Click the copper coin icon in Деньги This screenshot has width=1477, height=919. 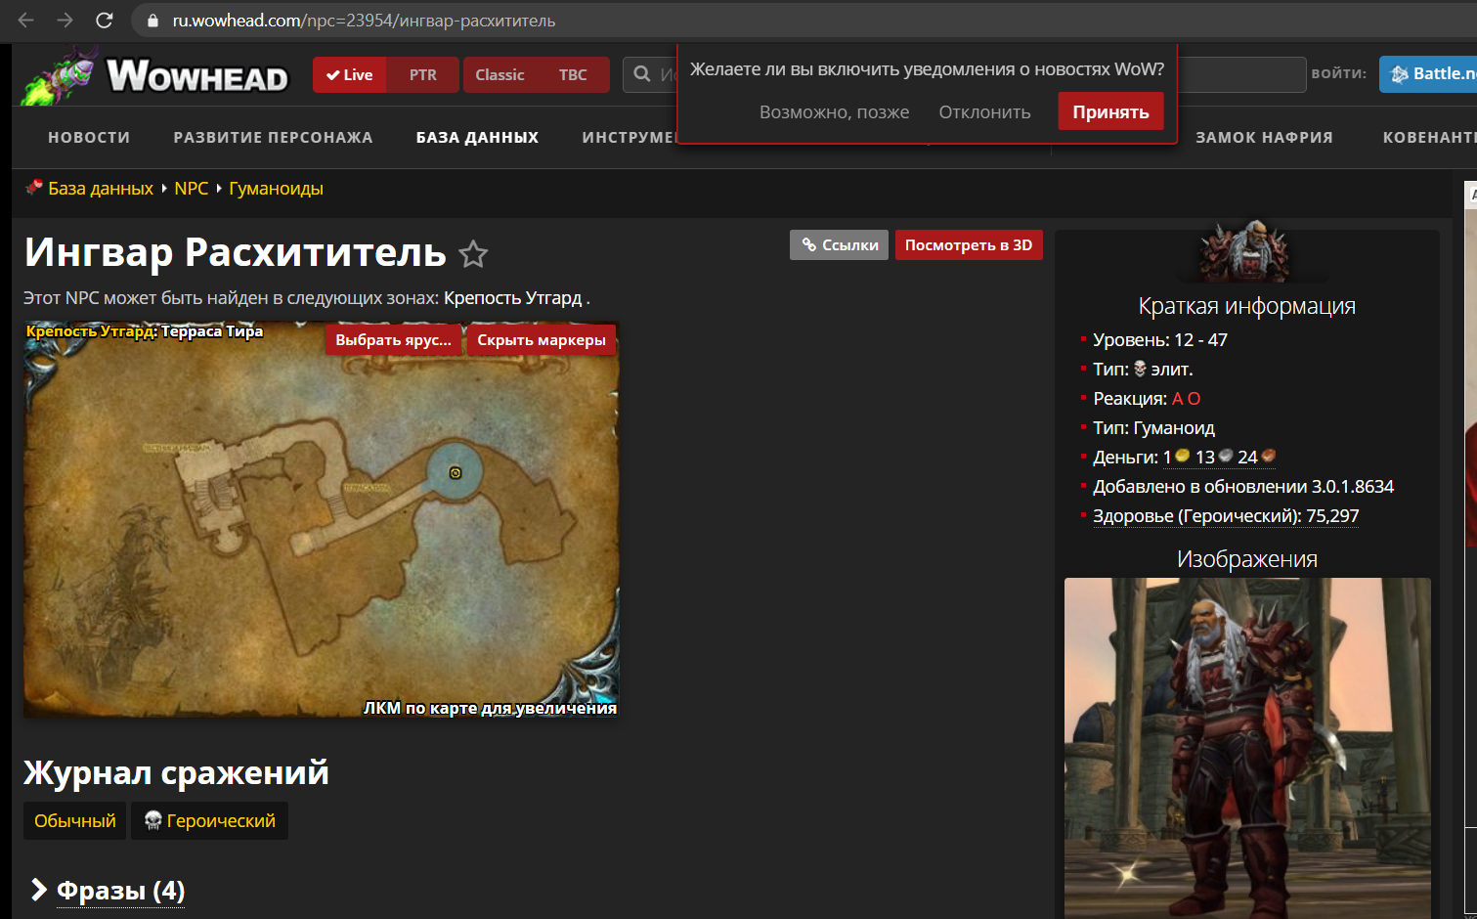coord(1269,456)
